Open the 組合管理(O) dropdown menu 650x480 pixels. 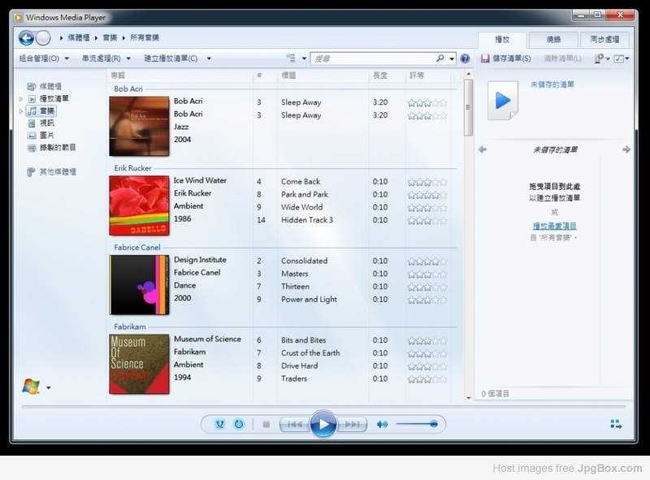tap(44, 58)
